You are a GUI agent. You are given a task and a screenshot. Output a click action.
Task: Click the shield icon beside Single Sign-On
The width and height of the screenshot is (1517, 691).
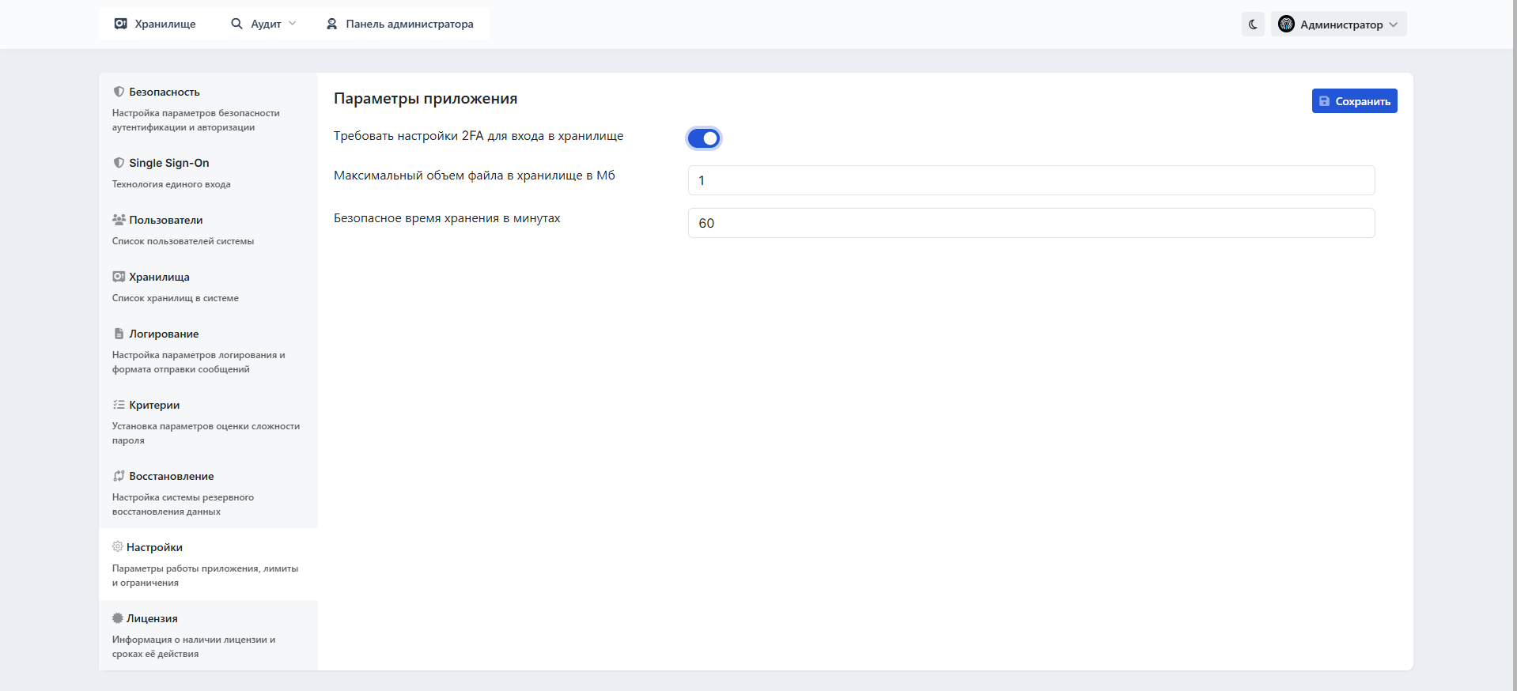click(x=119, y=163)
